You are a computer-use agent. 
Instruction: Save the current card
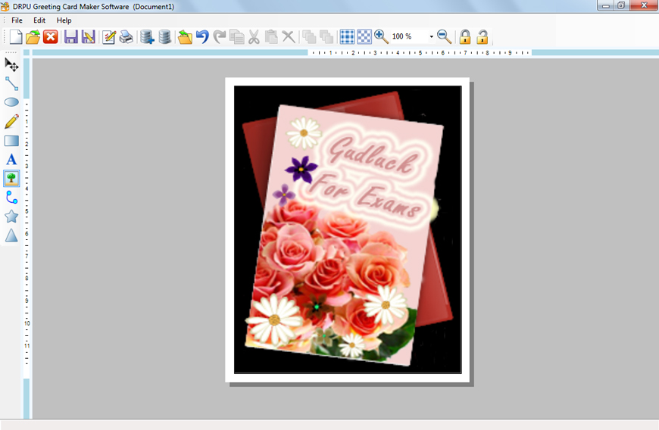click(70, 37)
